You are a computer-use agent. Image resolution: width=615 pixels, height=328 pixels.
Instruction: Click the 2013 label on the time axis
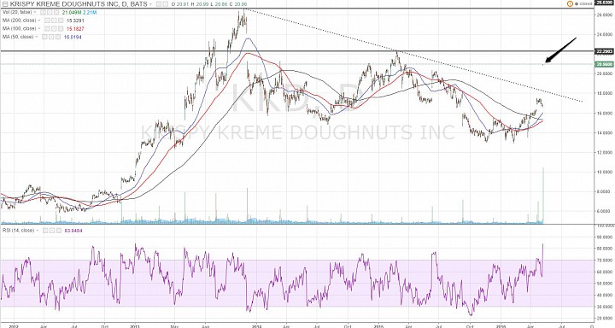tap(135, 325)
